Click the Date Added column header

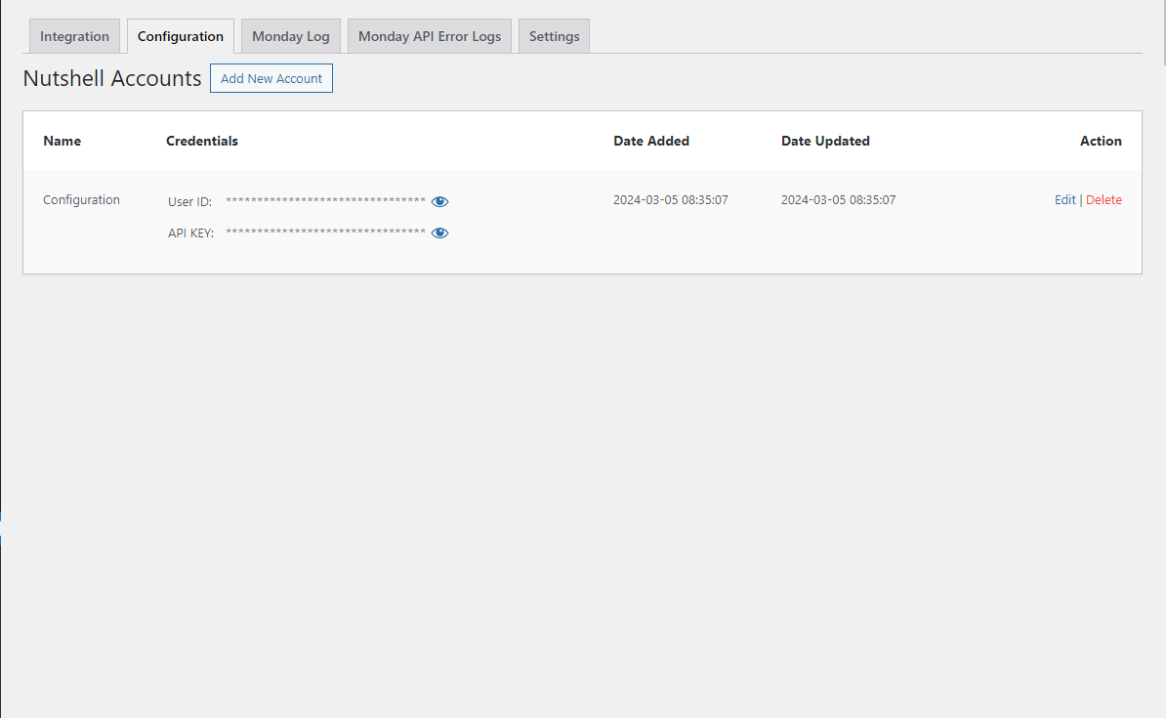pos(651,141)
